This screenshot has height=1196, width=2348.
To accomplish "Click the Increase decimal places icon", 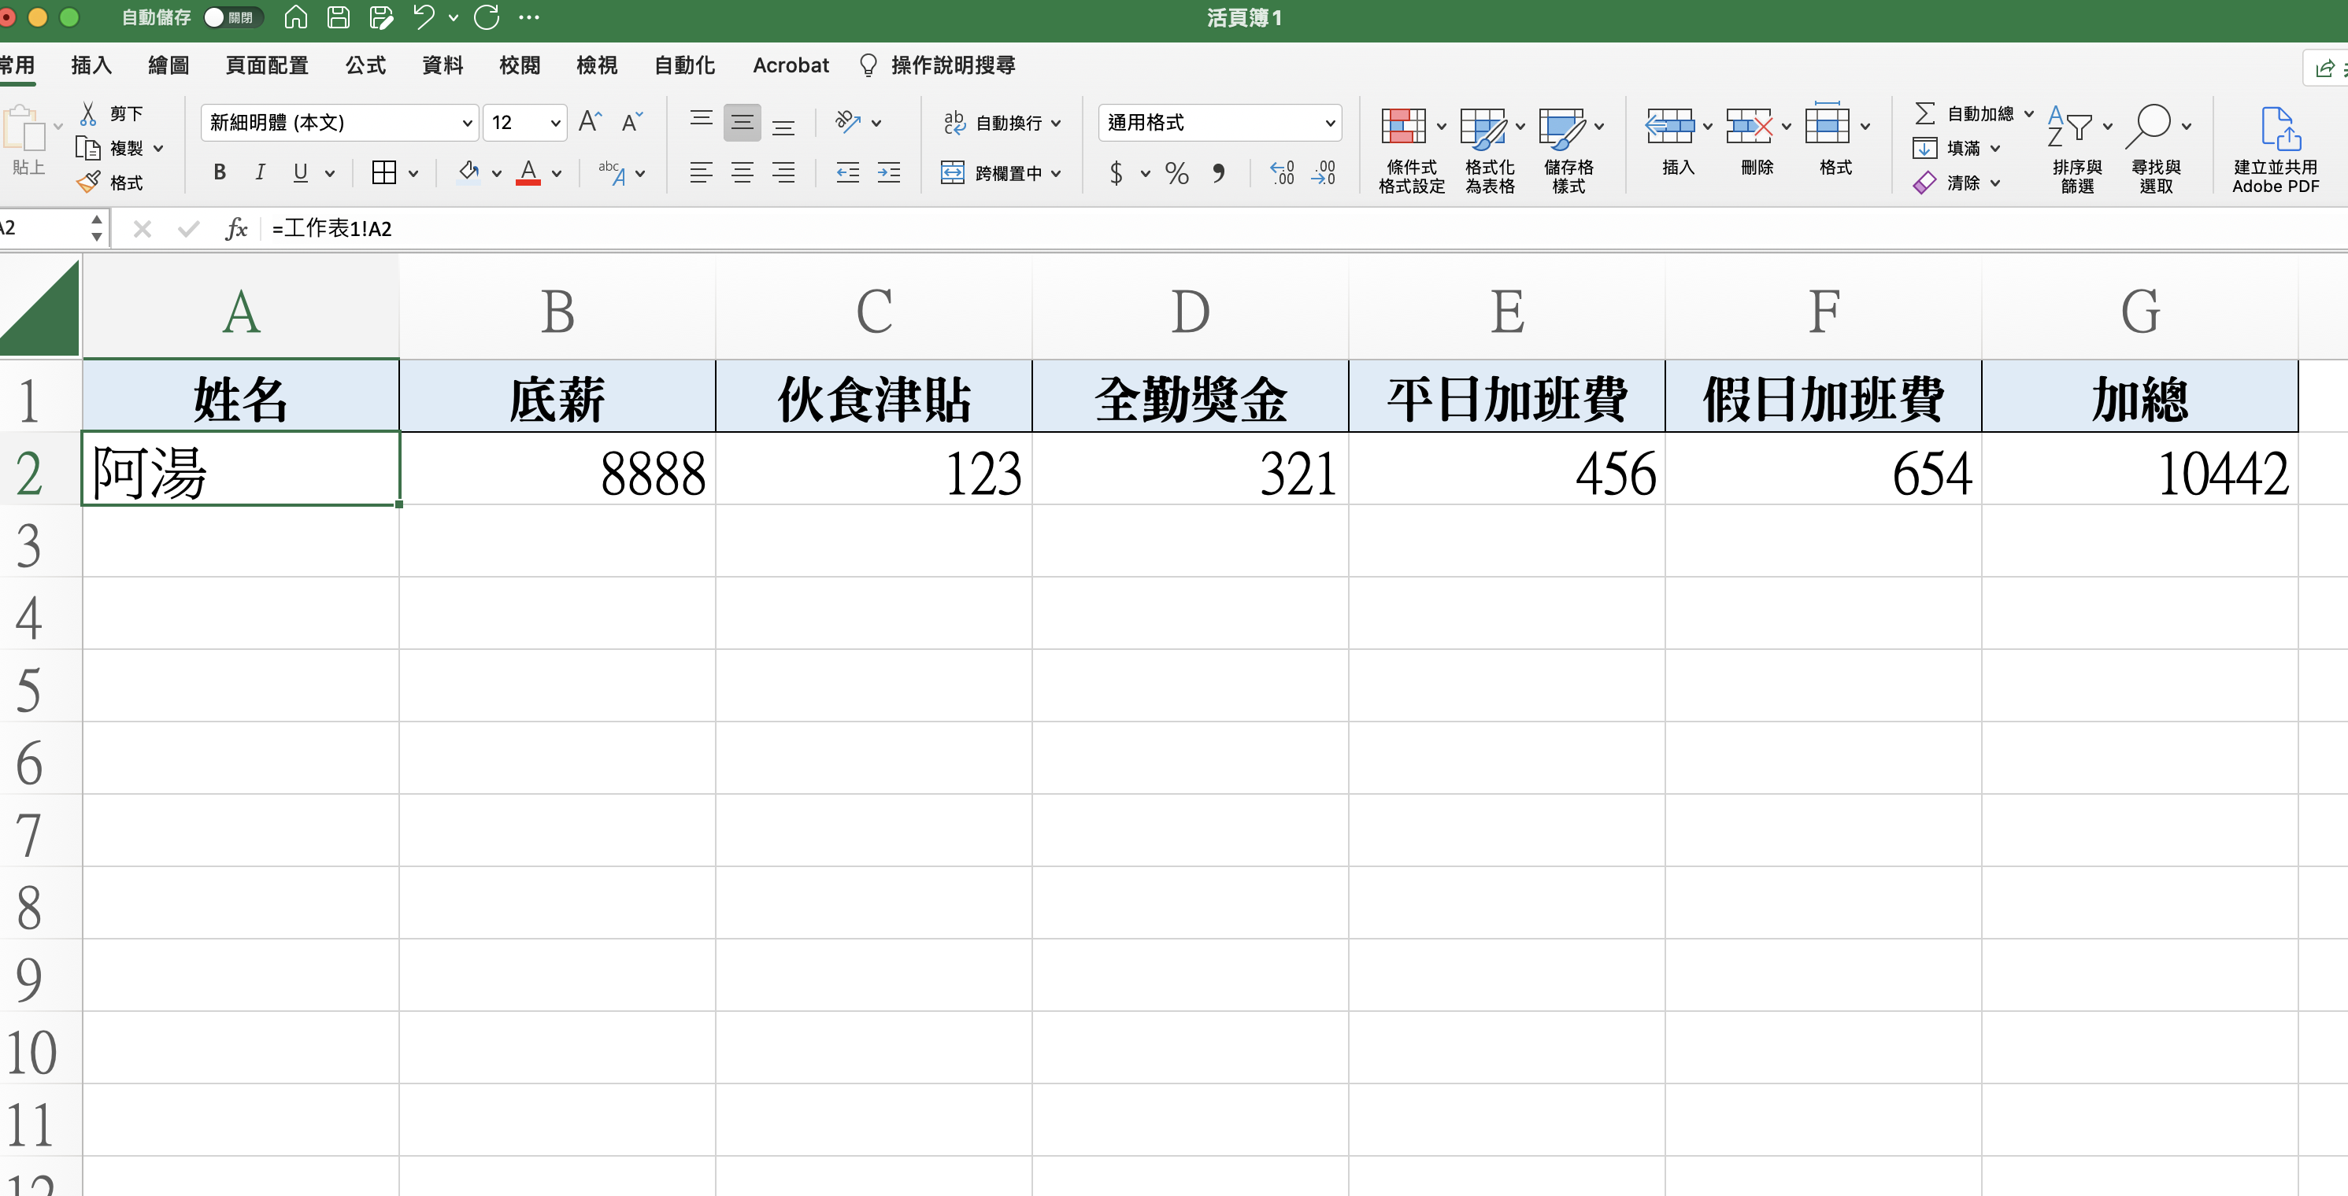I will click(x=1282, y=173).
